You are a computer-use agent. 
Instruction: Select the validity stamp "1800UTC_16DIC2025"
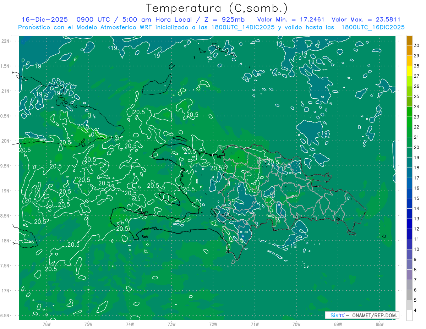[373, 27]
